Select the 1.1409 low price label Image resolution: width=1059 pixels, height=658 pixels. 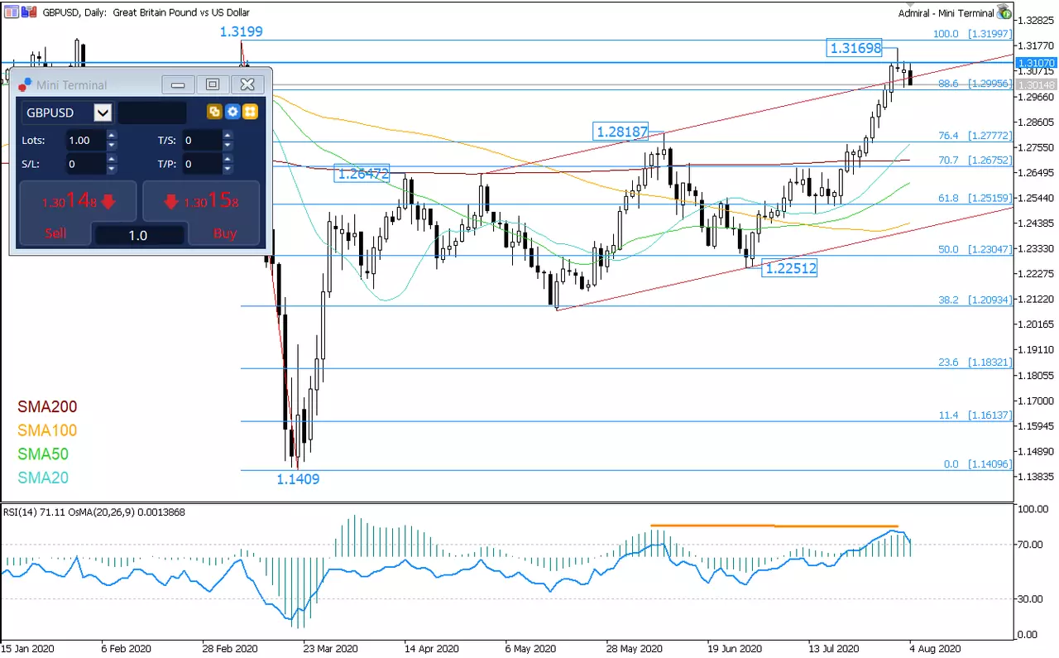pos(298,478)
